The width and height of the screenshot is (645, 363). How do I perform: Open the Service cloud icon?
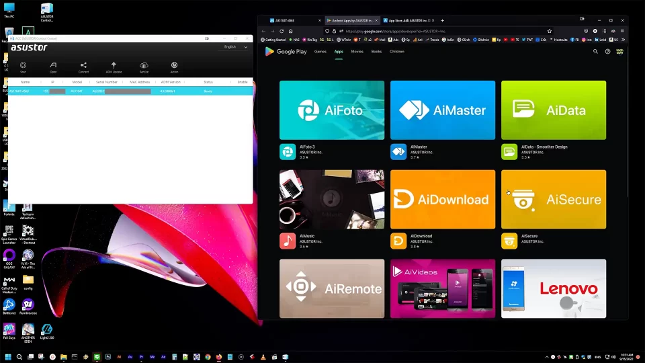tap(144, 66)
